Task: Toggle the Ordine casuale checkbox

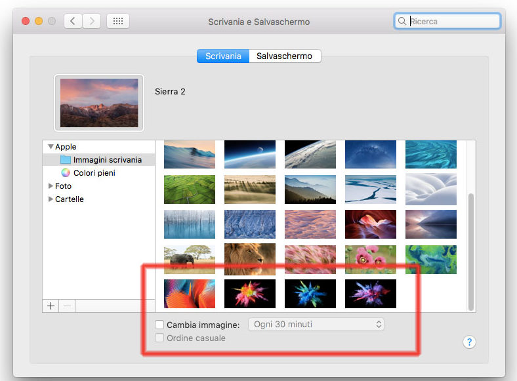Action: point(159,338)
